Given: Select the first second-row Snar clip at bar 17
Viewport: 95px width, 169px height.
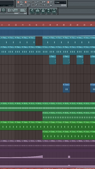Looking at the screenshot, I should pyautogui.click(x=46, y=135).
